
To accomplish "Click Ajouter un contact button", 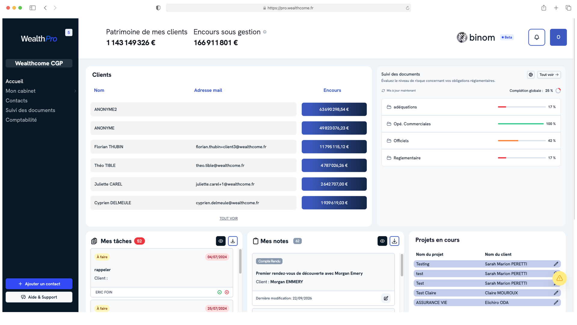I will tap(39, 284).
